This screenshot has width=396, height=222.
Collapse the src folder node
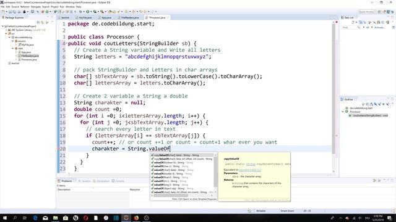pyautogui.click(x=6, y=33)
